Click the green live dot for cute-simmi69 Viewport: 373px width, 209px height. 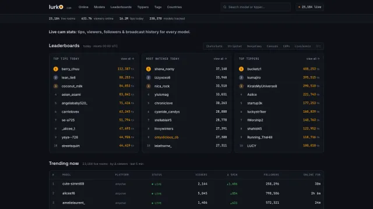pos(153,184)
